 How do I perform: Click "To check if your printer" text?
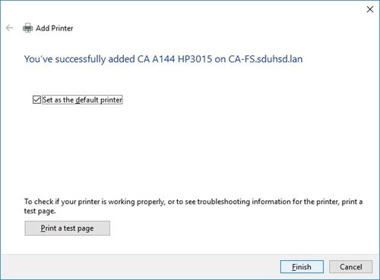tap(62, 202)
